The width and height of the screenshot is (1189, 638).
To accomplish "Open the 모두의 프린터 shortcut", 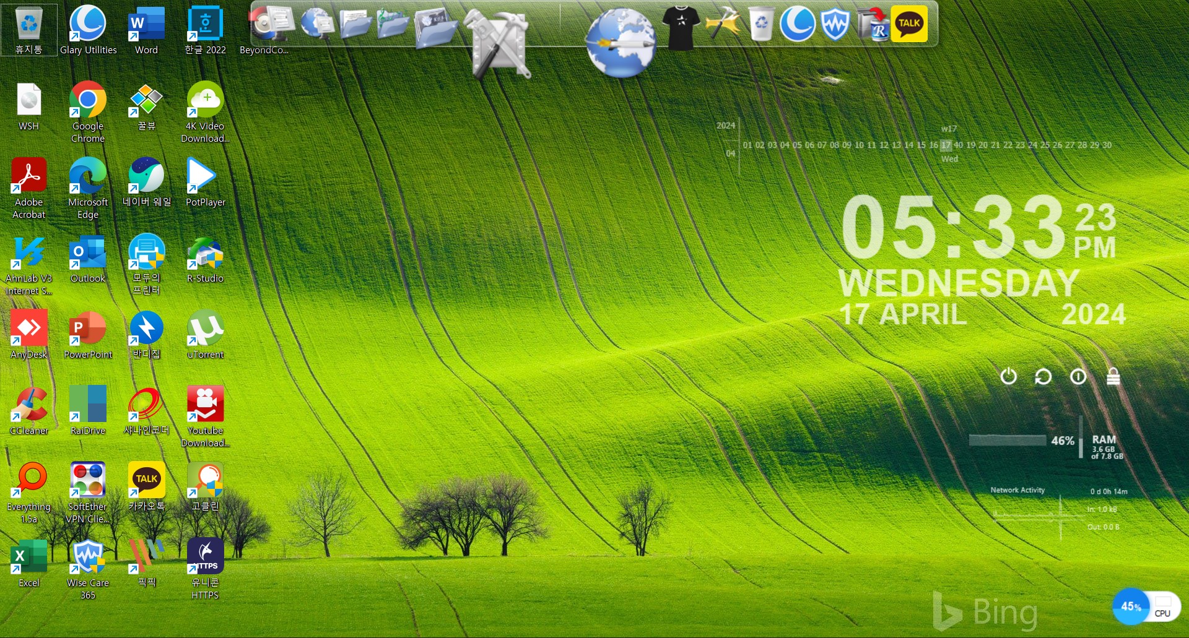I will click(146, 265).
